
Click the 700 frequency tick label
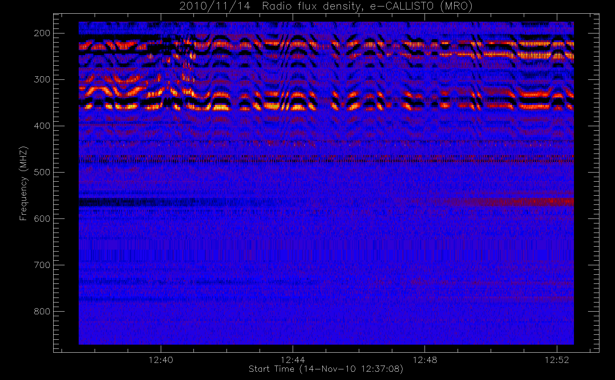pyautogui.click(x=42, y=265)
